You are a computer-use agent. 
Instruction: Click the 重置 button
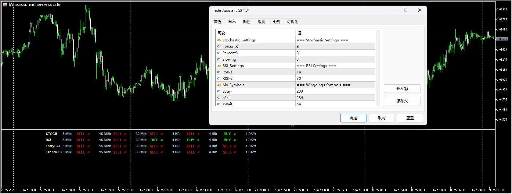click(410, 118)
